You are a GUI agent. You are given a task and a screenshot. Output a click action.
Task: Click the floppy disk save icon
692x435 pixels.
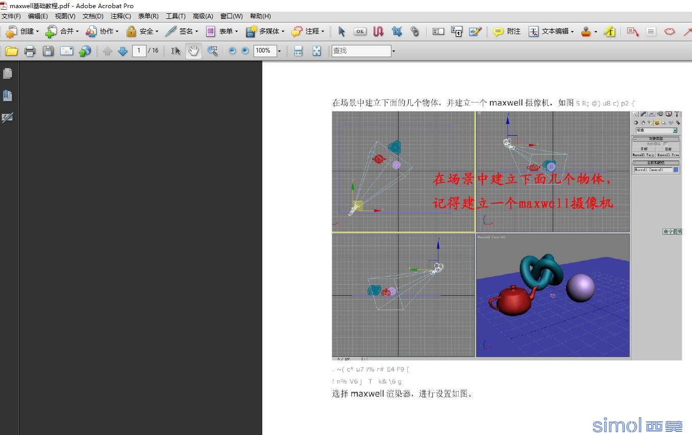48,51
